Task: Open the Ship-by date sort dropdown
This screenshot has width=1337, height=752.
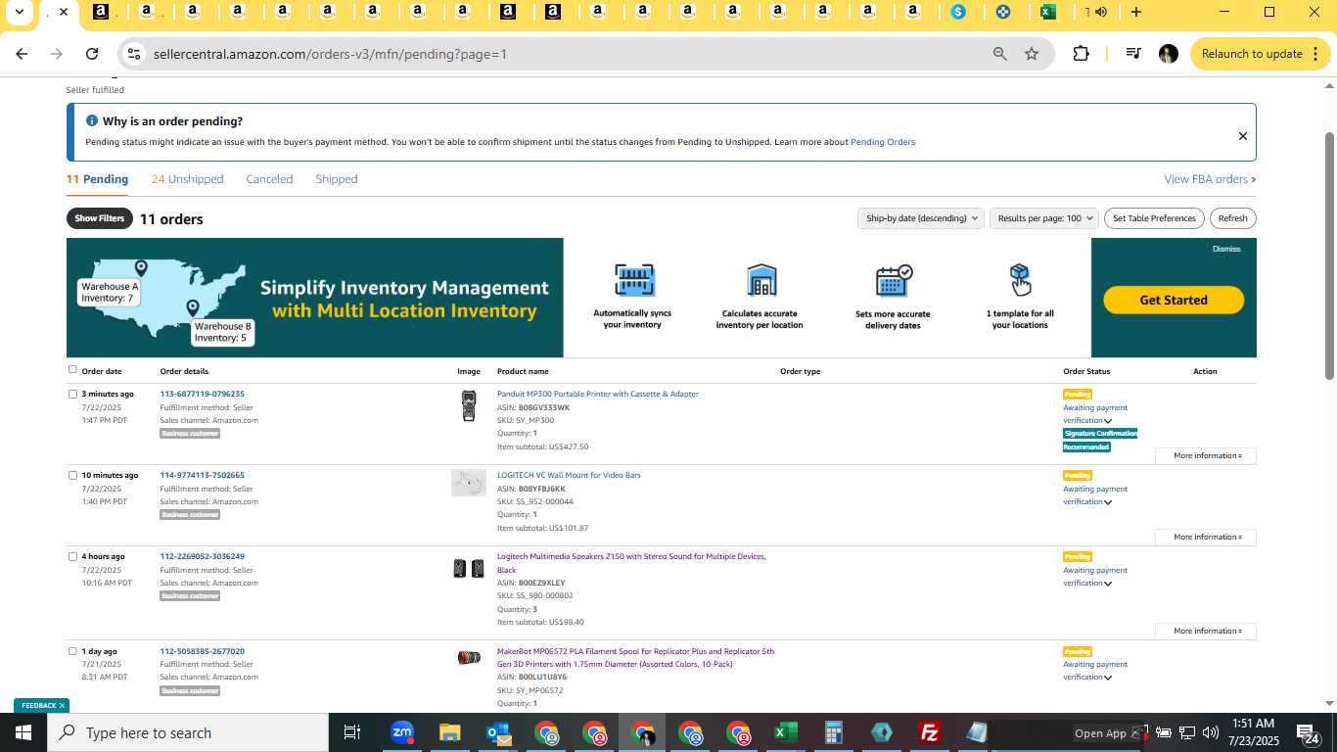Action: point(920,218)
